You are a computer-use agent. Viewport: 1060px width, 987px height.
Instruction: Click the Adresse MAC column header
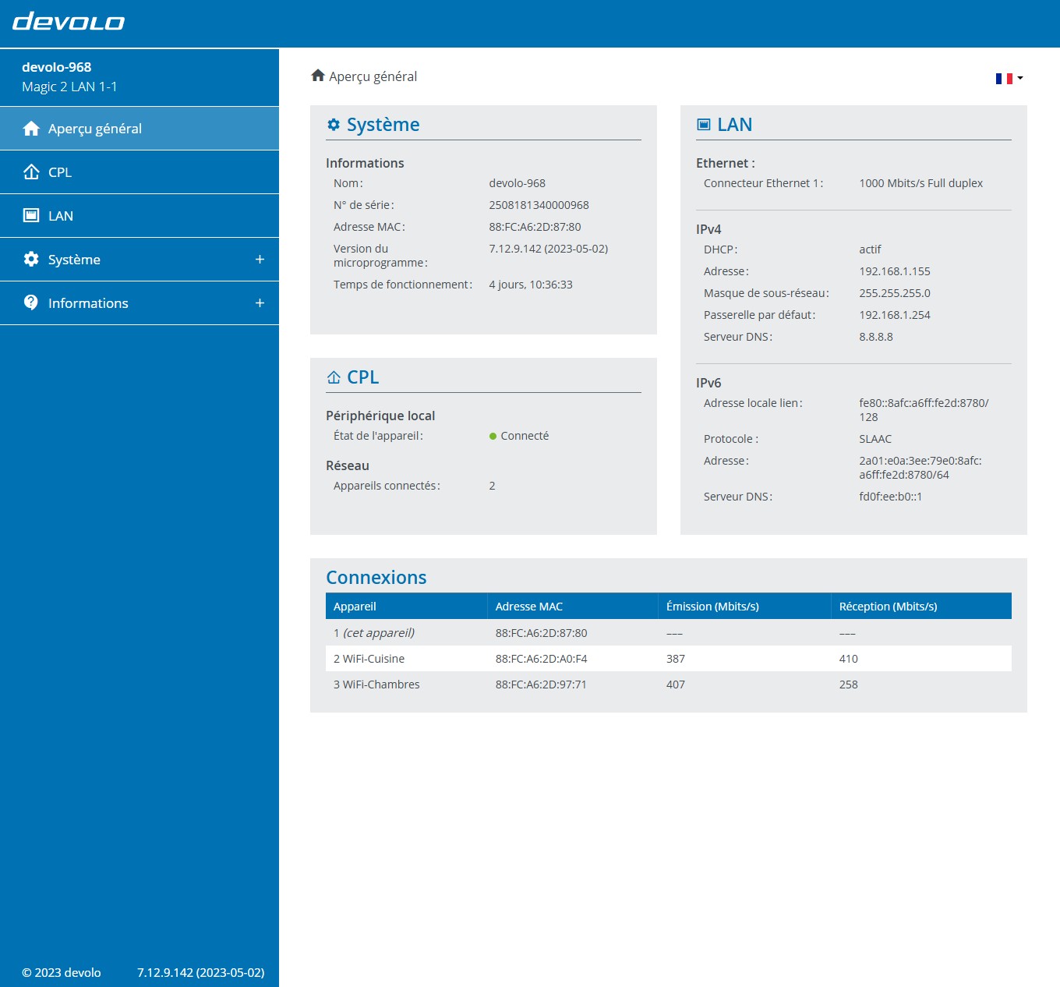(529, 607)
